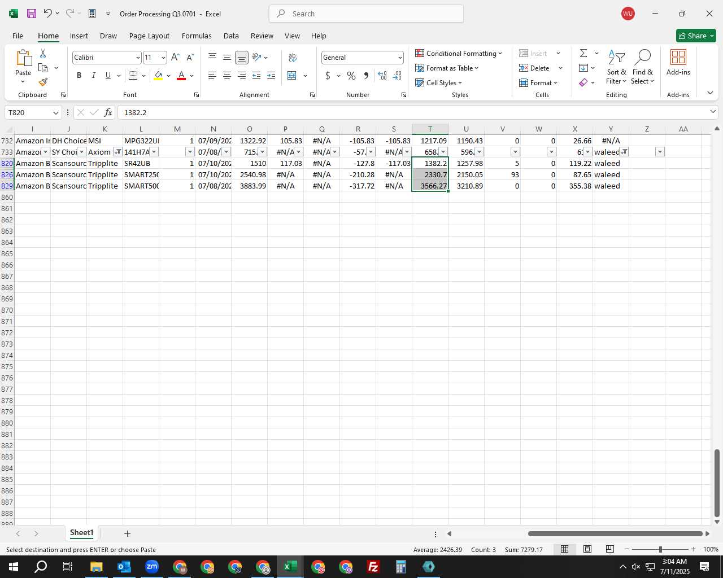Increase font size with the larger A
This screenshot has height=578, width=723.
(175, 58)
